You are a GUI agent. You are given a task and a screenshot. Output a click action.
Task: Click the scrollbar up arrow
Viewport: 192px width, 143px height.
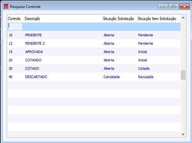pyautogui.click(x=183, y=18)
